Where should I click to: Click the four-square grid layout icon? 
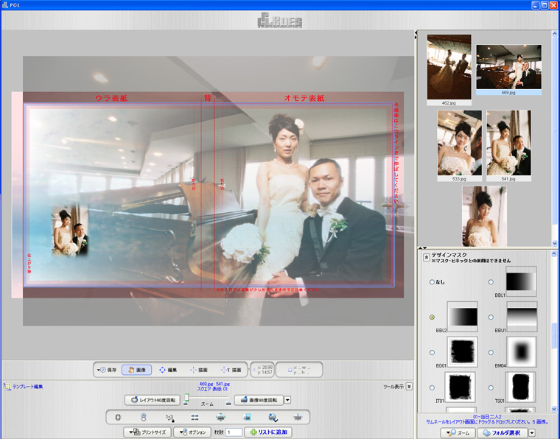tap(195, 418)
